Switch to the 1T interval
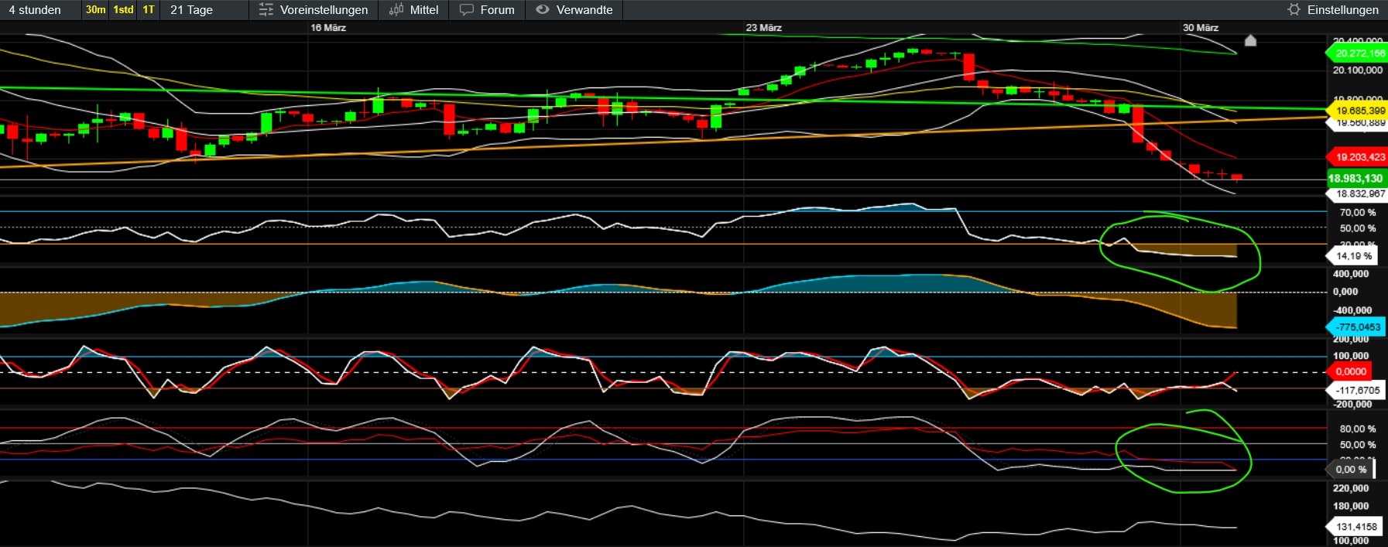This screenshot has height=547, width=1388. pos(149,10)
